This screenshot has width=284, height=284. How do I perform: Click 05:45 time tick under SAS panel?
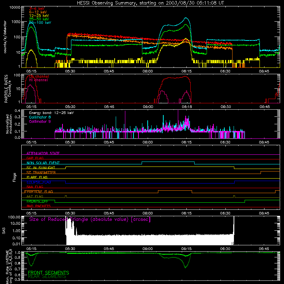pos(109,249)
